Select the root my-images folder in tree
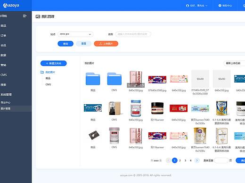Viewport: 245px width, 183px height. pos(50,72)
